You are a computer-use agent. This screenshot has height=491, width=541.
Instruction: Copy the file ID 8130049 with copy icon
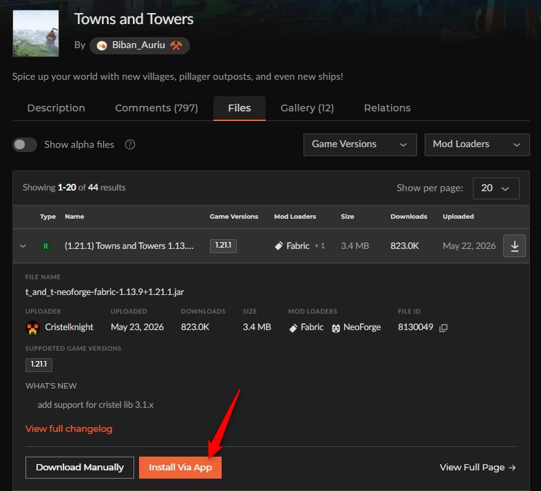(x=443, y=327)
